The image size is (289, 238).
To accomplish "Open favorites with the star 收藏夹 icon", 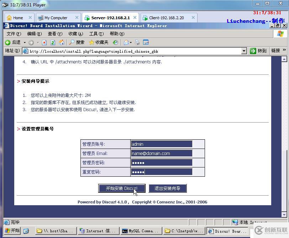I will 99,42.
